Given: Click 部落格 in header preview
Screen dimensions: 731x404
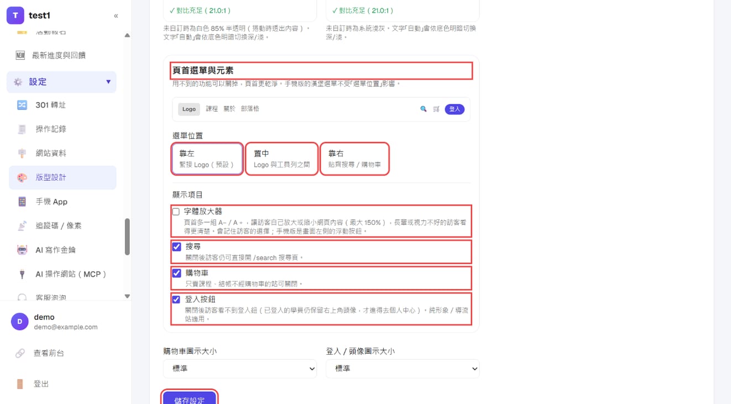Looking at the screenshot, I should [250, 109].
